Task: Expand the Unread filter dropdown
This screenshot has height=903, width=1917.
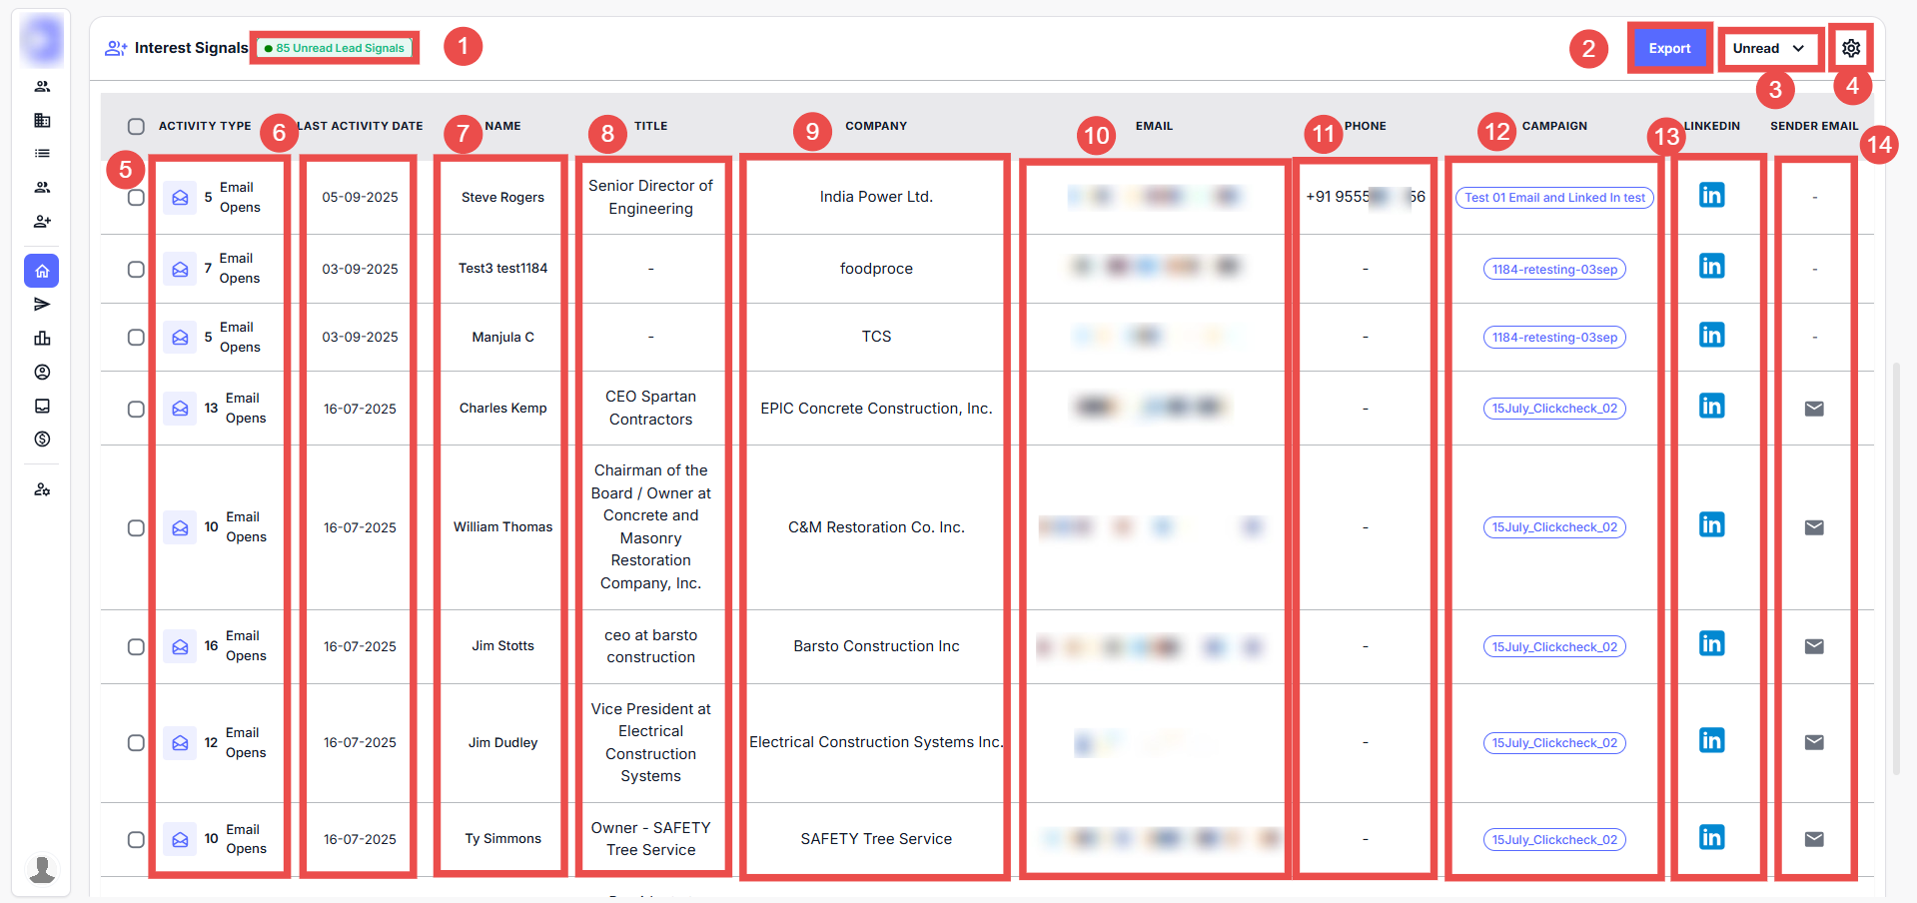Action: pyautogui.click(x=1769, y=48)
